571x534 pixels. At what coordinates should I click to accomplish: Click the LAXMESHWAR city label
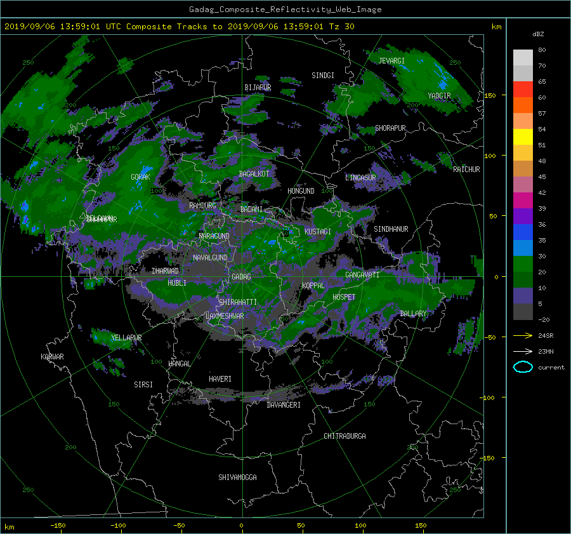click(225, 316)
